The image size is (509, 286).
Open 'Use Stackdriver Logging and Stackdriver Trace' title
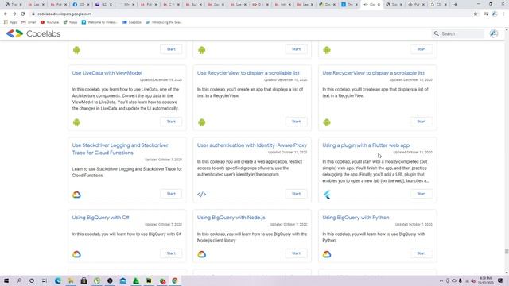[x=120, y=149]
